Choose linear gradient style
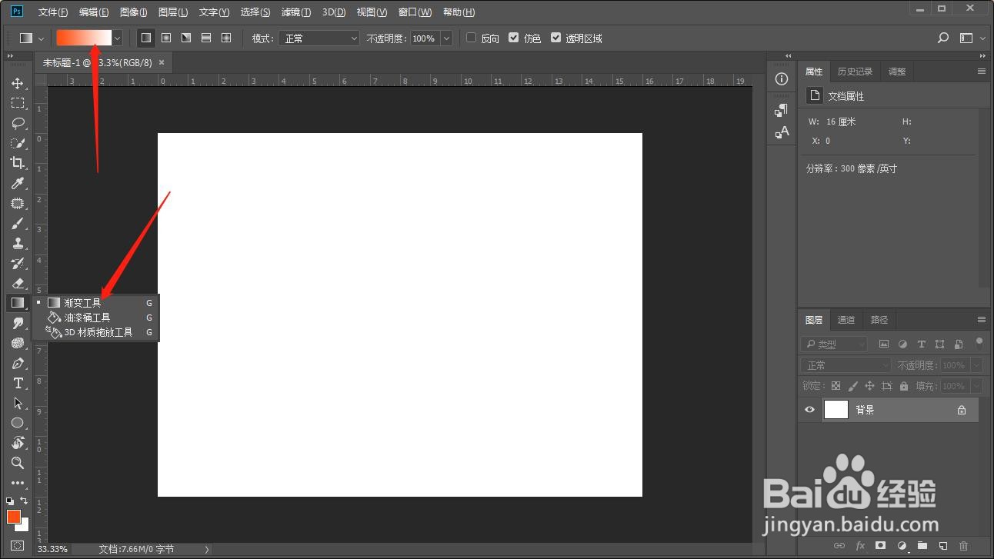Screen dimensions: 994x559 [x=145, y=38]
